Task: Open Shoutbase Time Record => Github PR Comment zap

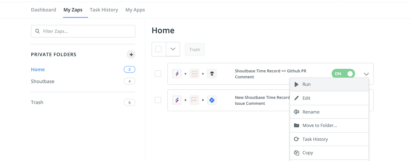Action: point(270,74)
